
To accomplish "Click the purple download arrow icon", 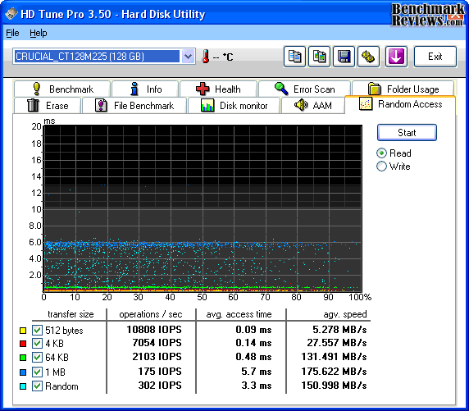I will pyautogui.click(x=396, y=57).
